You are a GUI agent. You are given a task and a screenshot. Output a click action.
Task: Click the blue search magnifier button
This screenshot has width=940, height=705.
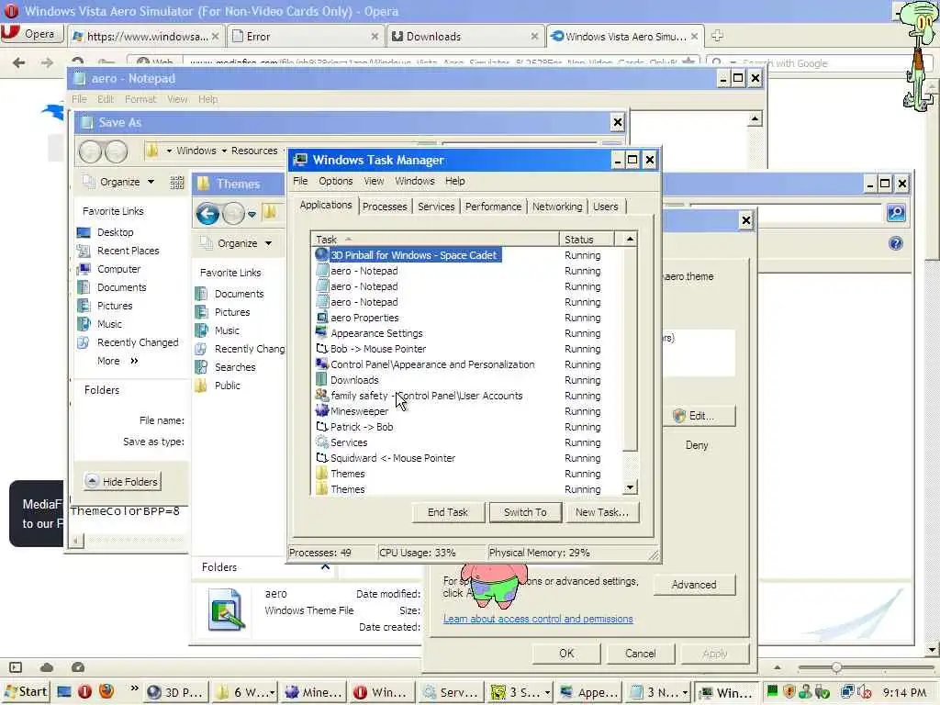(896, 213)
